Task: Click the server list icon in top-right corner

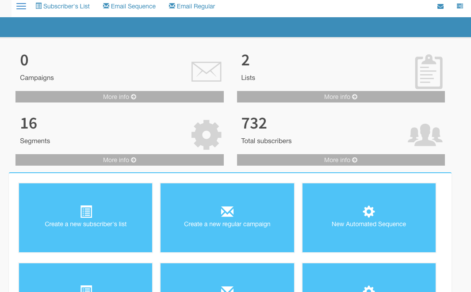Action: tap(460, 6)
